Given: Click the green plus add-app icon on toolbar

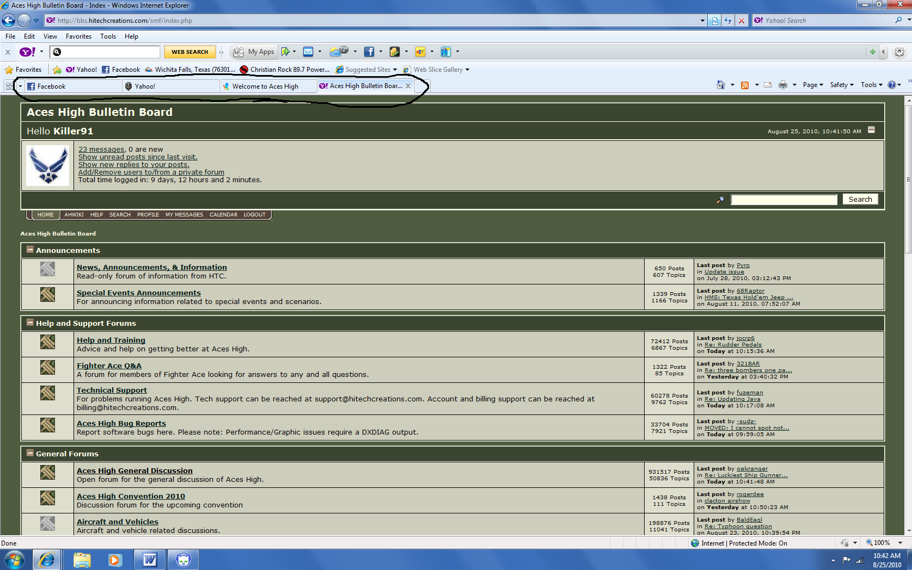Looking at the screenshot, I should pyautogui.click(x=873, y=52).
